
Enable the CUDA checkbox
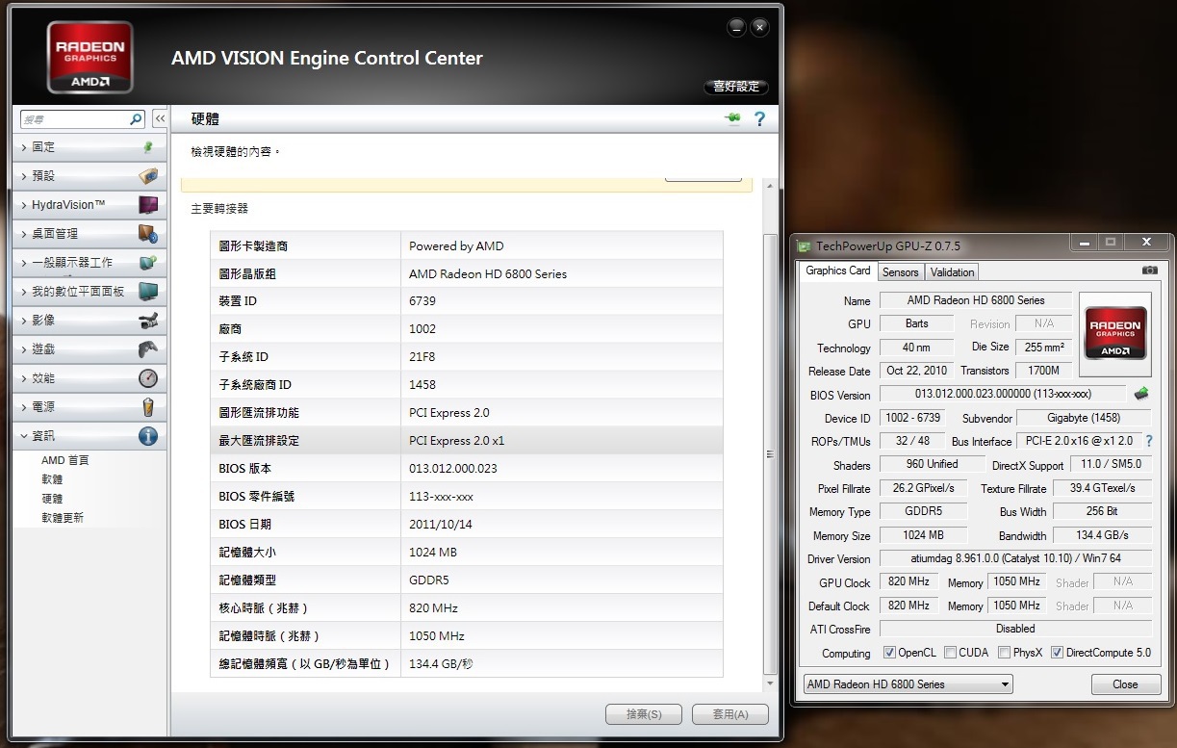(950, 653)
